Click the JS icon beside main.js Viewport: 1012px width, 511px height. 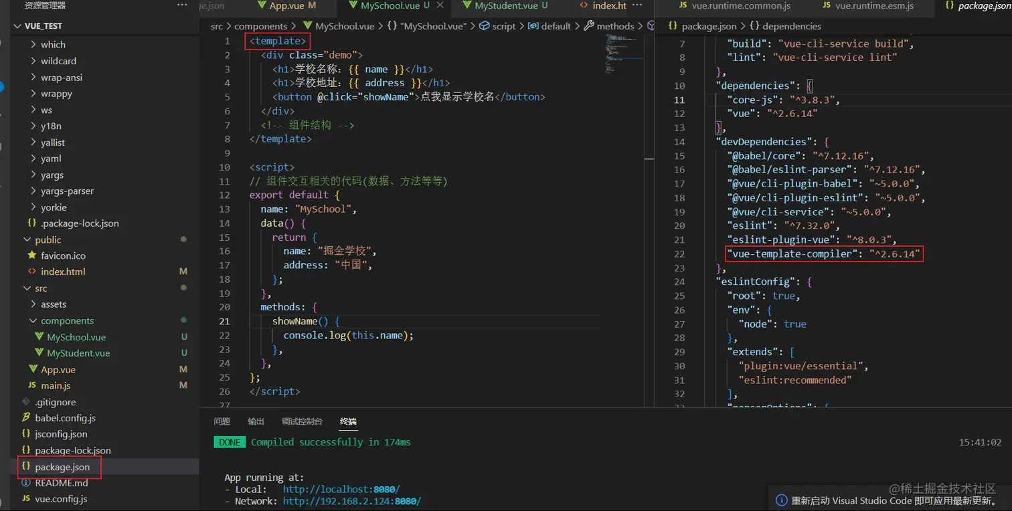pos(31,386)
